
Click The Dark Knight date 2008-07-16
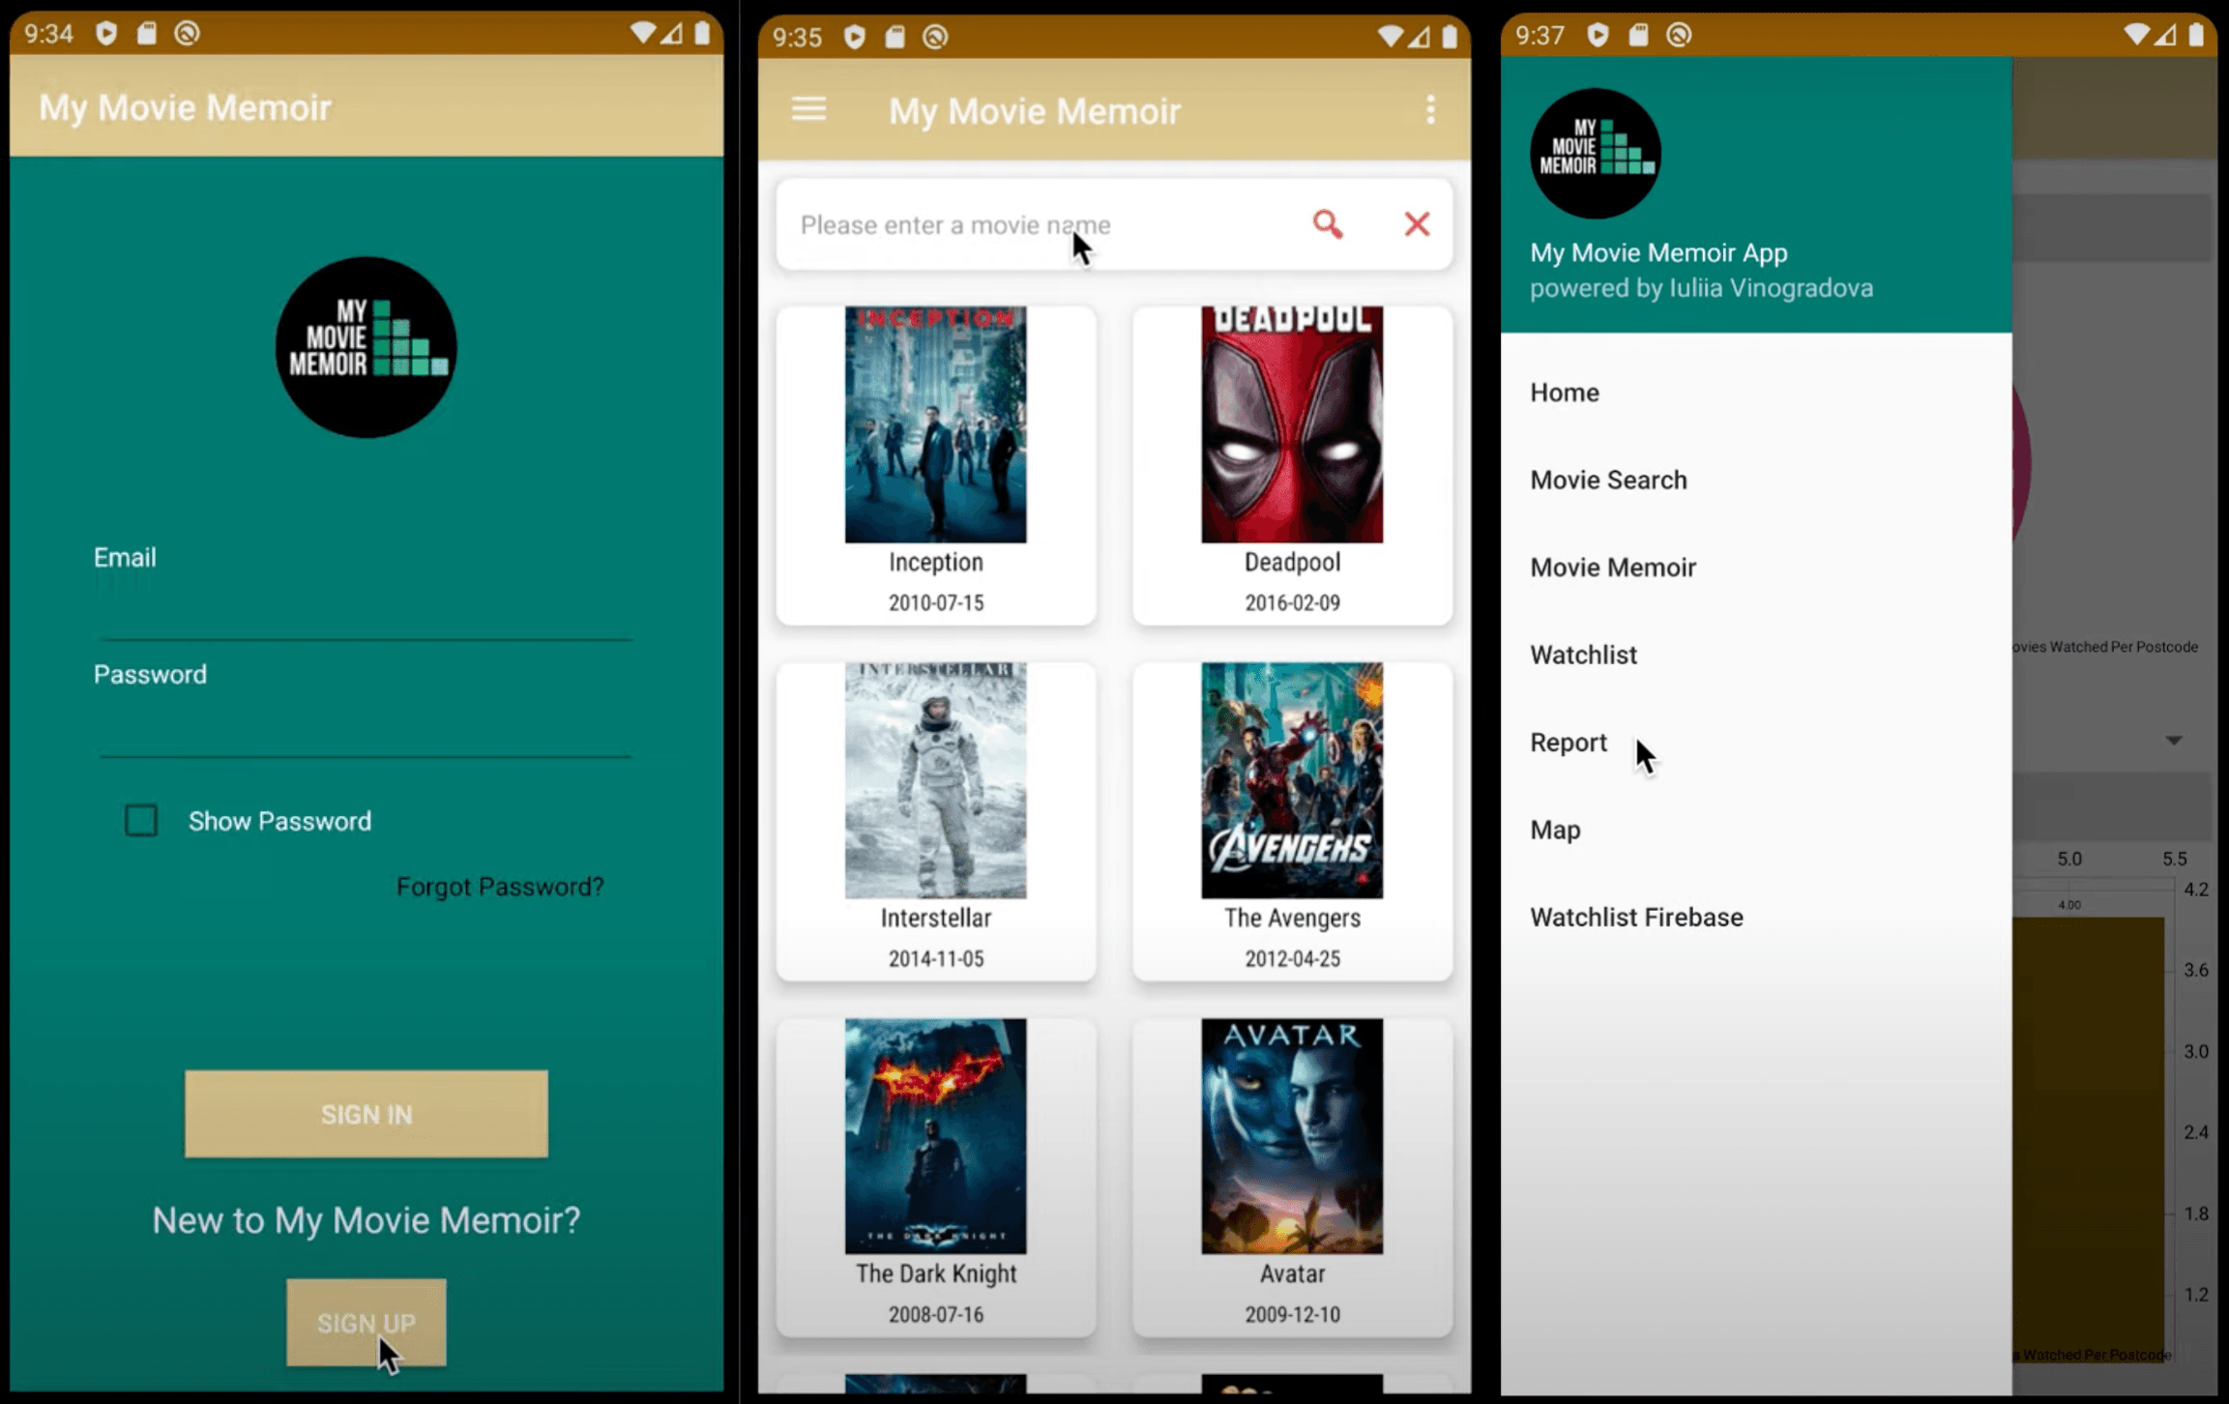tap(935, 1314)
